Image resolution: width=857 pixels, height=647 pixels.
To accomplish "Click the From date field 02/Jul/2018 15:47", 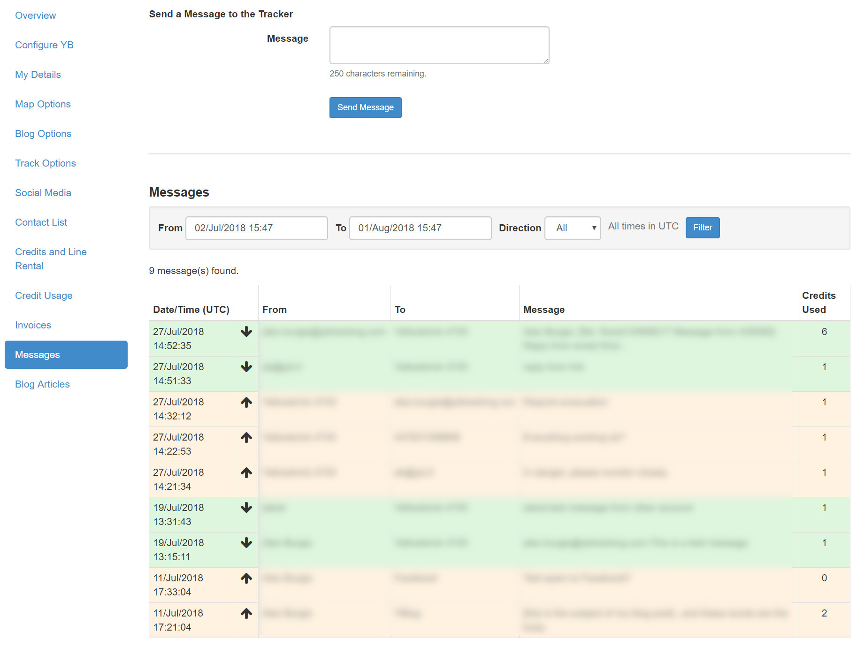I will pyautogui.click(x=257, y=228).
